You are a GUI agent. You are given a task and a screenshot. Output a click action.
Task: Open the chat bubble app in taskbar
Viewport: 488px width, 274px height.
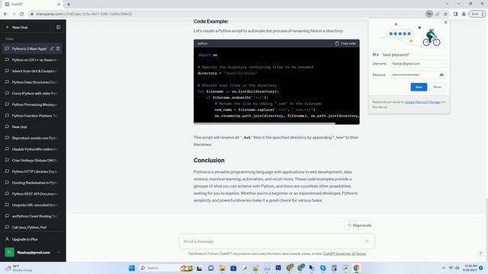point(210,268)
